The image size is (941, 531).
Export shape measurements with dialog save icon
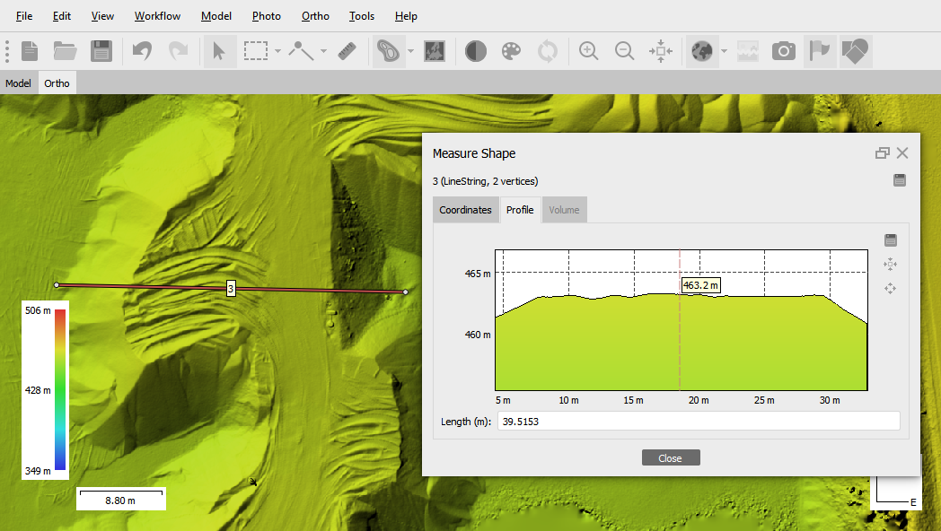[x=899, y=180]
